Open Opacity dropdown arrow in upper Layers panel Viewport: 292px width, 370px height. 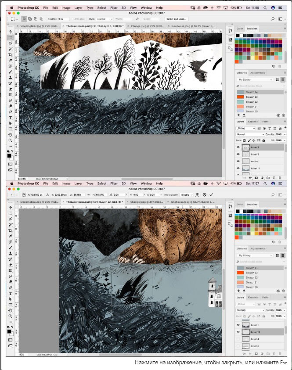pyautogui.click(x=285, y=134)
